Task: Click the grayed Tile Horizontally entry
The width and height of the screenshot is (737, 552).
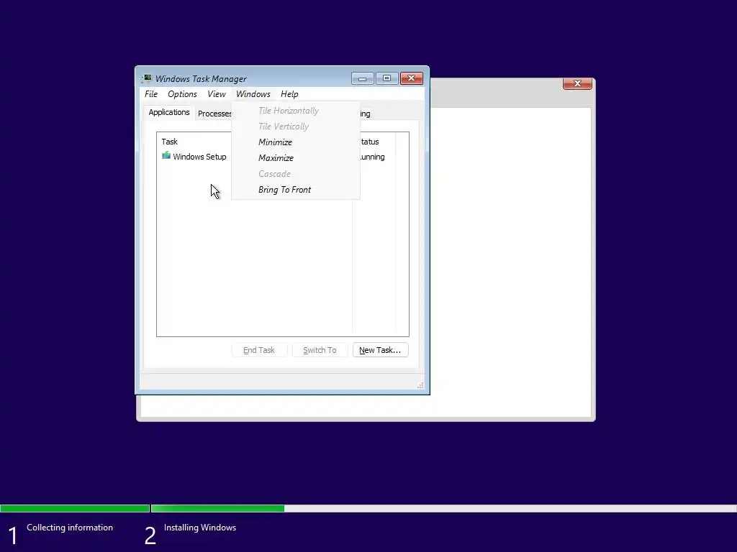Action: pos(296,111)
